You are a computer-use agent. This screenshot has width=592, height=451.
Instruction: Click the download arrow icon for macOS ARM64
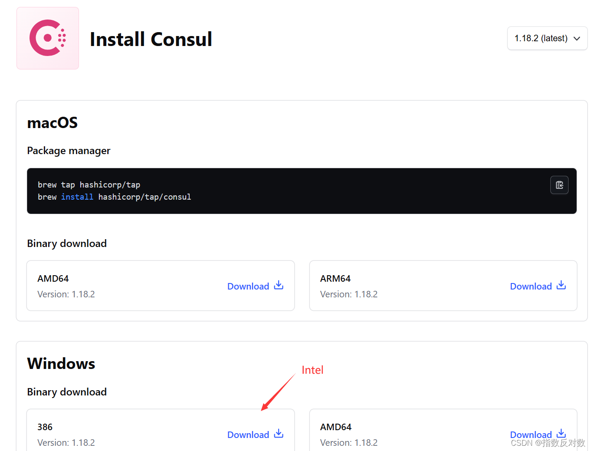click(x=561, y=285)
